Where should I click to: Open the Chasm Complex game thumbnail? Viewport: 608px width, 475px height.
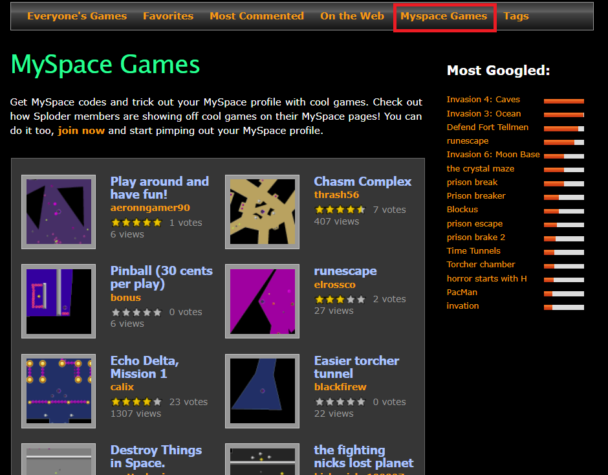click(261, 212)
